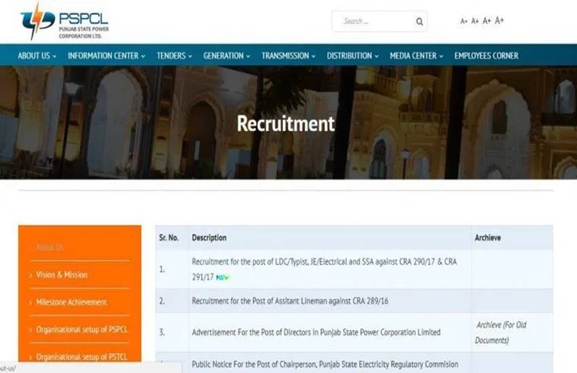577x373 pixels.
Task: Click the search magnifier icon
Action: pos(420,22)
